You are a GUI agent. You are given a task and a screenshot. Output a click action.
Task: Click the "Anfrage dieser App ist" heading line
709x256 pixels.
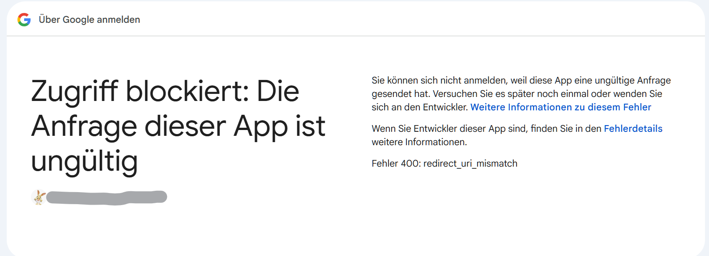pyautogui.click(x=178, y=126)
